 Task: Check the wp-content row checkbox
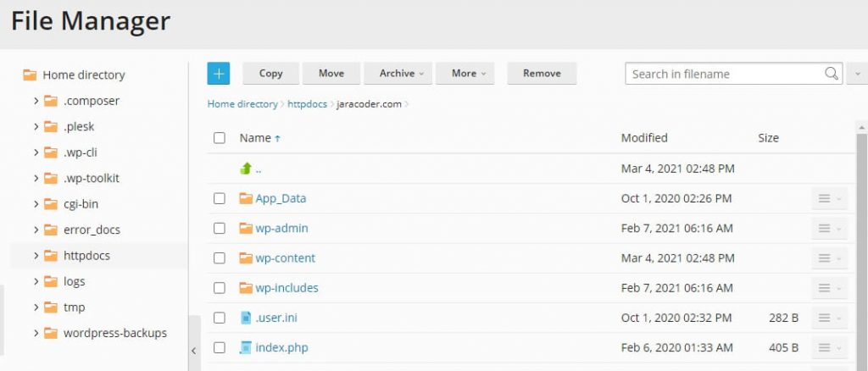(220, 258)
